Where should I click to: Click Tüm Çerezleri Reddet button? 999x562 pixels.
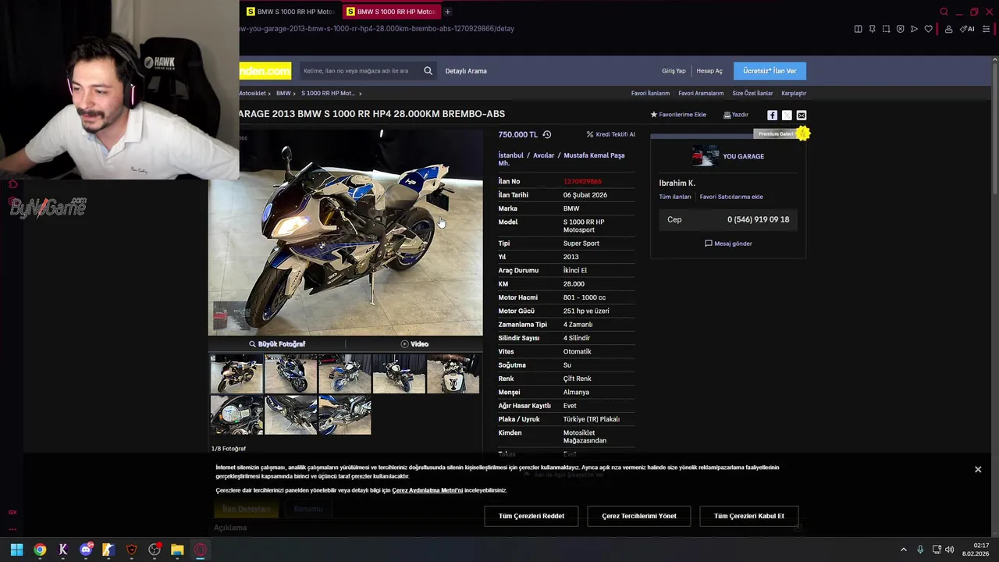tap(531, 516)
